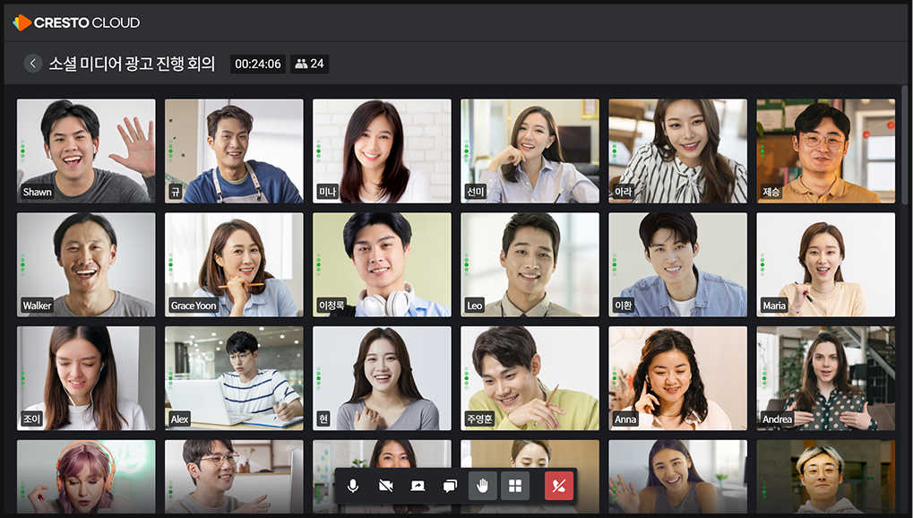
Task: Select Andrea's video tile
Action: pyautogui.click(x=826, y=378)
